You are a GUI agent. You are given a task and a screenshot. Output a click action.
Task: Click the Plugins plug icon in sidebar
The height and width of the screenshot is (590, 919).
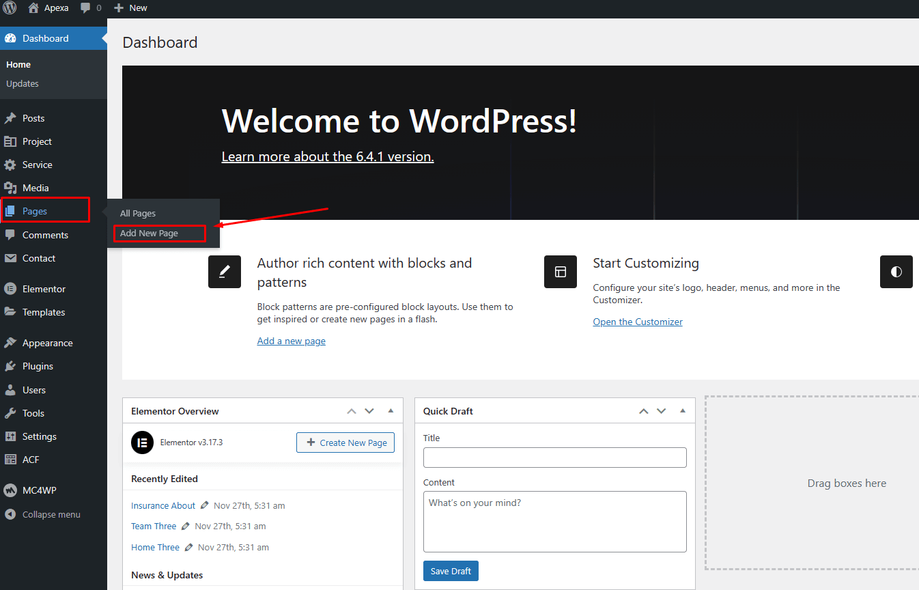(x=10, y=366)
